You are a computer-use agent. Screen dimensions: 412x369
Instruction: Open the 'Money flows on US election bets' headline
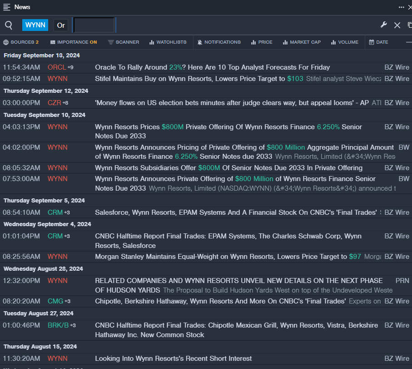coord(232,103)
